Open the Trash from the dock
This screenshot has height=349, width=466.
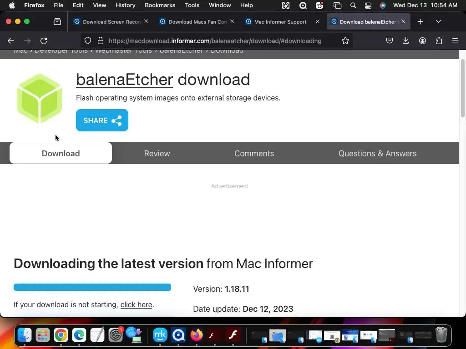(441, 334)
